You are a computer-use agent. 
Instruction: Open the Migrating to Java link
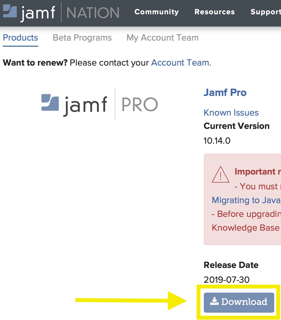245,200
